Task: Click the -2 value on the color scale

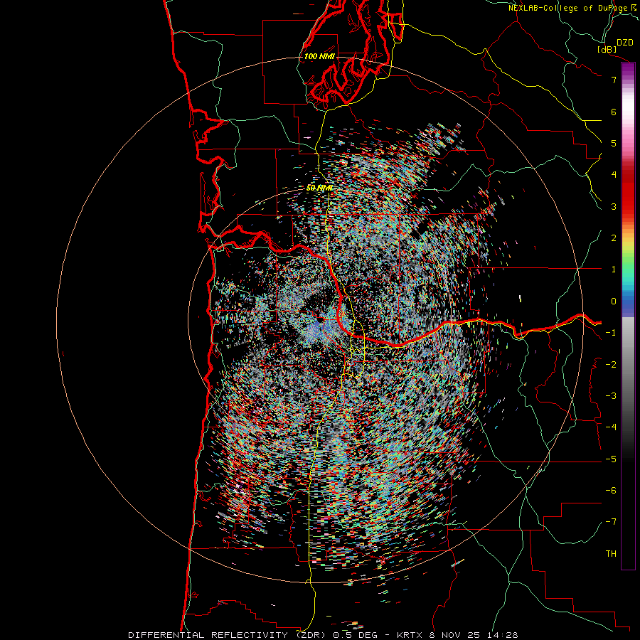Action: pos(611,365)
